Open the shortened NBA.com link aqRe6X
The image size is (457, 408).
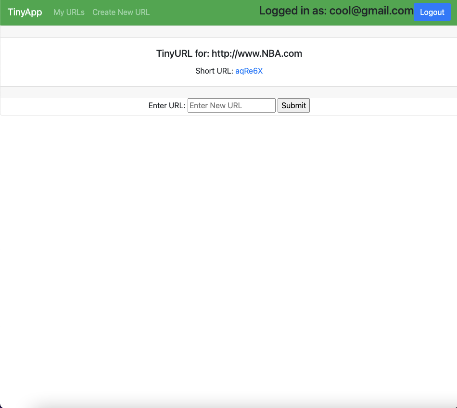click(249, 71)
